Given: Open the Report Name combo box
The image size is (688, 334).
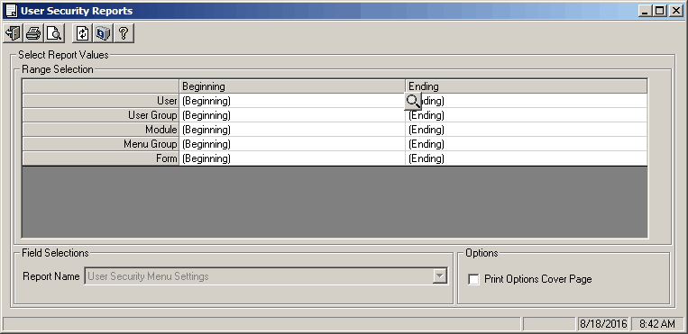Looking at the screenshot, I should coord(266,276).
